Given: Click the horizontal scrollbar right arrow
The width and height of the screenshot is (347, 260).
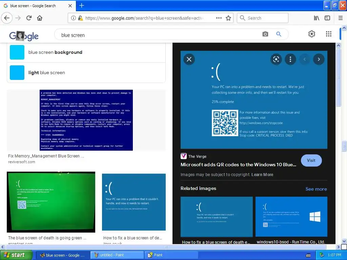Looking at the screenshot, I should 338,247.
